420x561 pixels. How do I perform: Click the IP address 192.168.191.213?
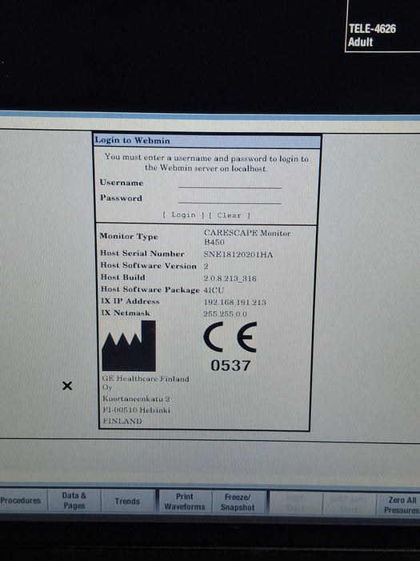click(x=235, y=302)
